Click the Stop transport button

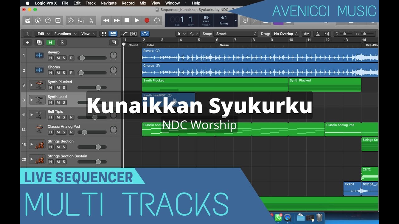(x=127, y=20)
